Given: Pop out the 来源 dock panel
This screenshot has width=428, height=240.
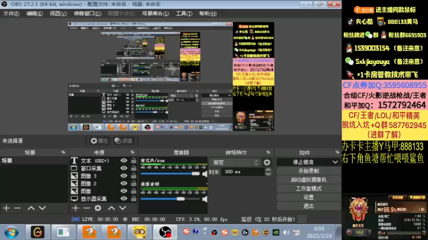Looking at the screenshot, I should point(132,153).
